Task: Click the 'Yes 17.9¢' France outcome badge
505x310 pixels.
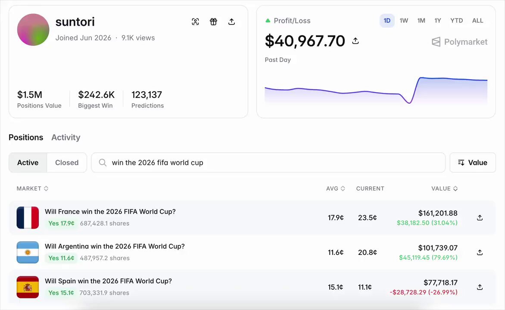Action: point(61,223)
